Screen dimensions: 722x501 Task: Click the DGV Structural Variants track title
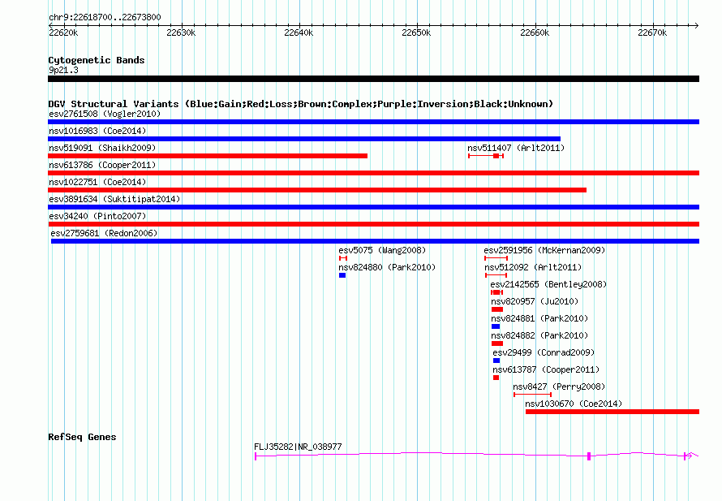(x=301, y=104)
